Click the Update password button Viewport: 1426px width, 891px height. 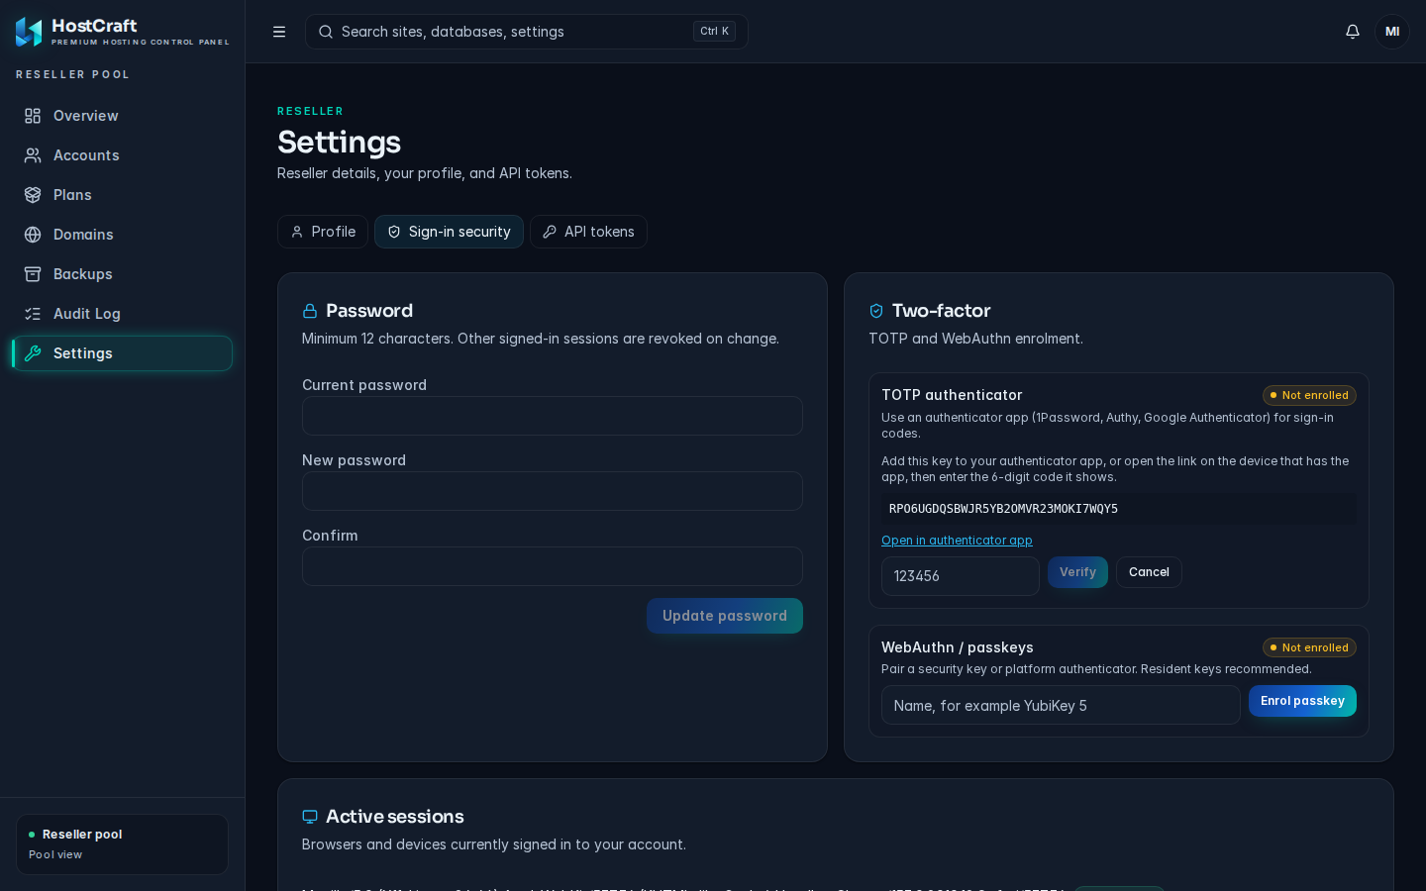tap(725, 616)
